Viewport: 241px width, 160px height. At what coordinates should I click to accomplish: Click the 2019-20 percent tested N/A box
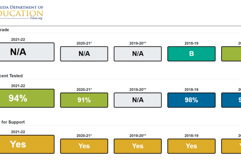click(138, 100)
